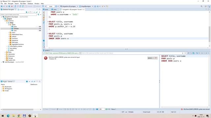
Task: Open the Edge browser from taskbar
Action: (x=8, y=116)
